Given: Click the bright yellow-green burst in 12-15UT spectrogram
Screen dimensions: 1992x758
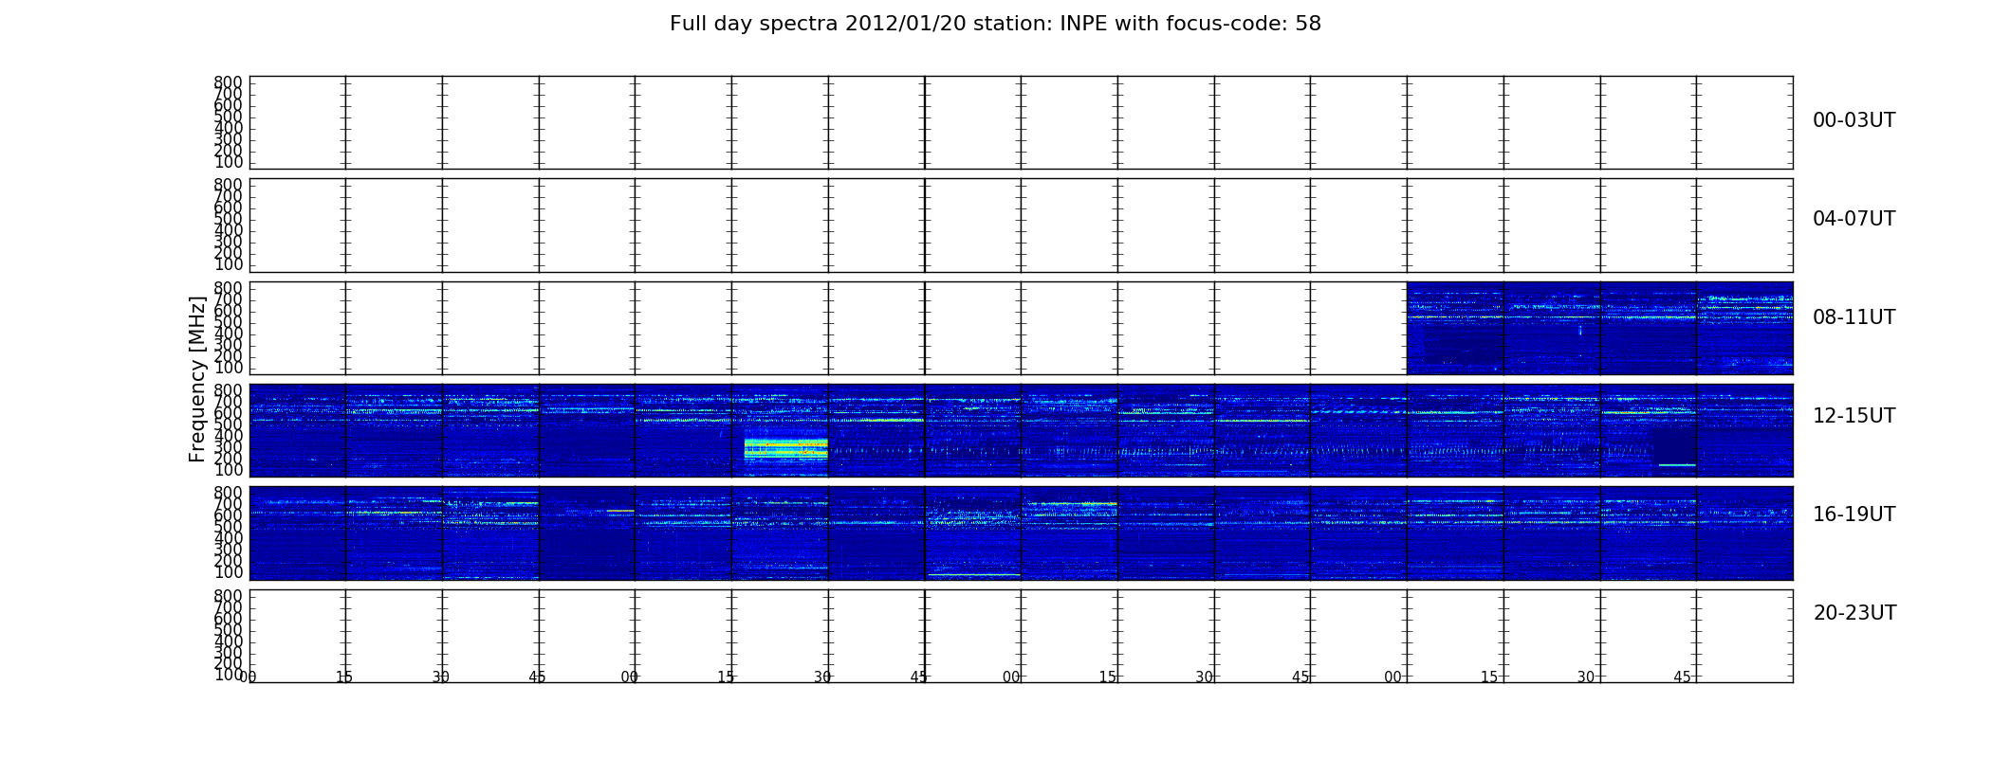Looking at the screenshot, I should point(785,448).
